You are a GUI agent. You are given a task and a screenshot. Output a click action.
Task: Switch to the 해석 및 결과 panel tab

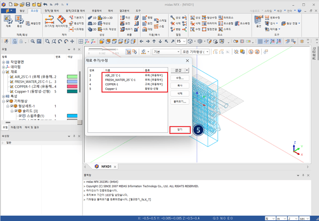32,128
